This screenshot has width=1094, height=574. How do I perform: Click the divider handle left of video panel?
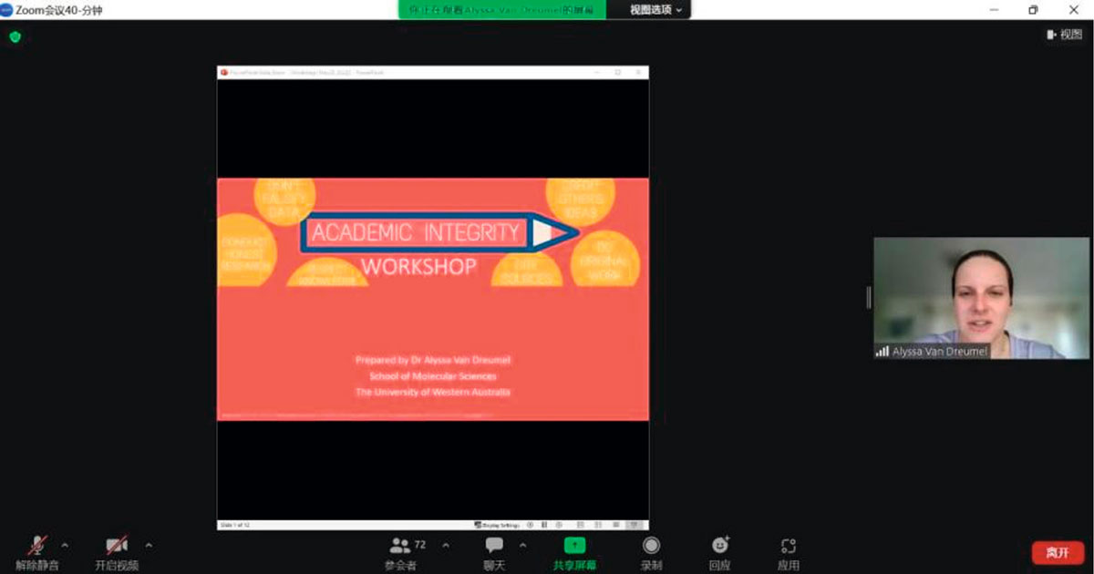pyautogui.click(x=868, y=298)
